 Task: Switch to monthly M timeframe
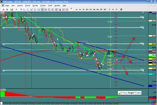tap(116, 9)
